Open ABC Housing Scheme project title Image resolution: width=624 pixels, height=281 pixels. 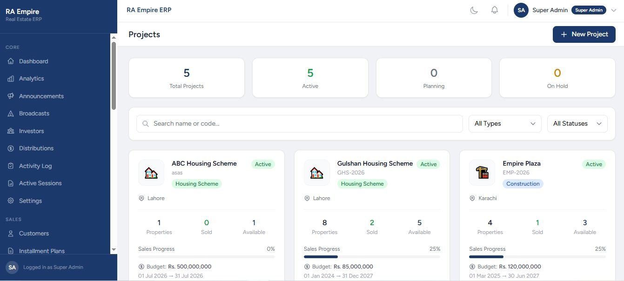(x=204, y=164)
